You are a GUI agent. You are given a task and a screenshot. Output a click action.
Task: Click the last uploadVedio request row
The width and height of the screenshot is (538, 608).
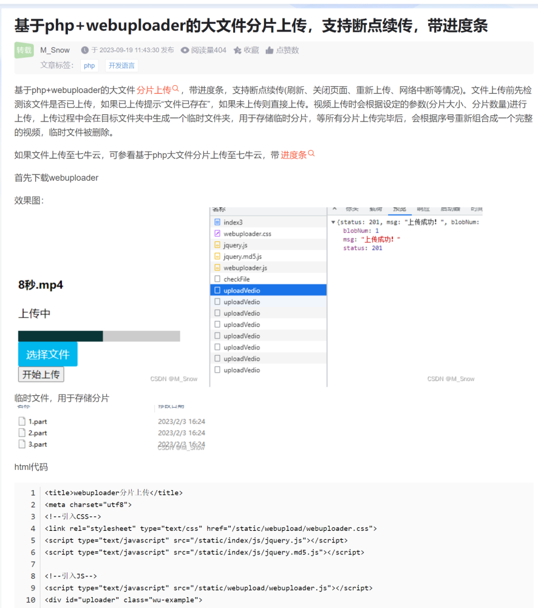coord(268,370)
